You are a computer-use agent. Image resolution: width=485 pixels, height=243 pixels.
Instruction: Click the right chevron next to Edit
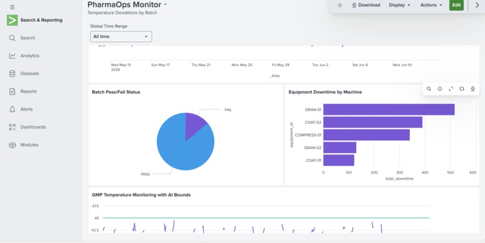coord(477,5)
